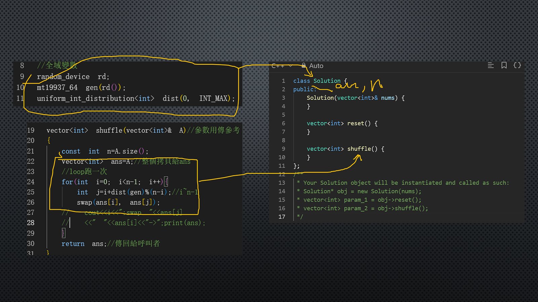The width and height of the screenshot is (538, 302).
Task: Click the 'uniform_int_distribution<int> dist(0, INT_MAX);' line
Action: click(136, 98)
